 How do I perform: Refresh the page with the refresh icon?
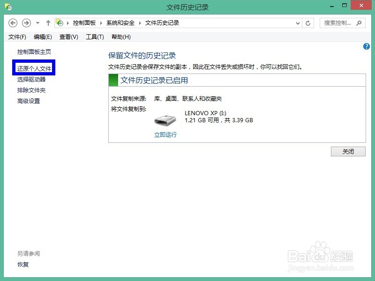[307, 22]
